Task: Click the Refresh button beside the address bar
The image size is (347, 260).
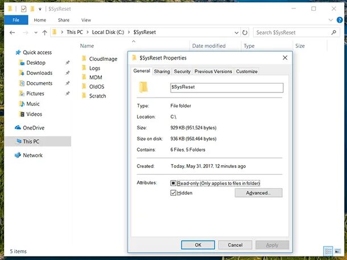Action: [x=245, y=33]
